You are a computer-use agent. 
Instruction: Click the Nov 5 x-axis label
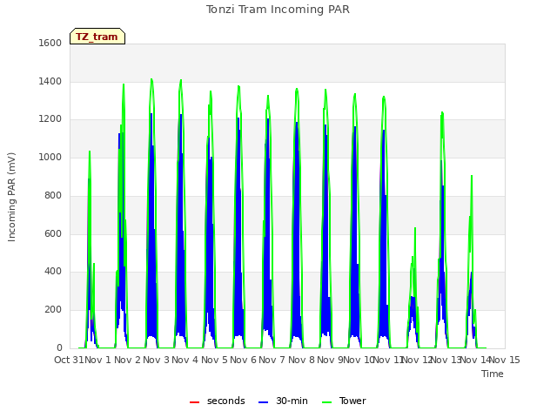214,360
